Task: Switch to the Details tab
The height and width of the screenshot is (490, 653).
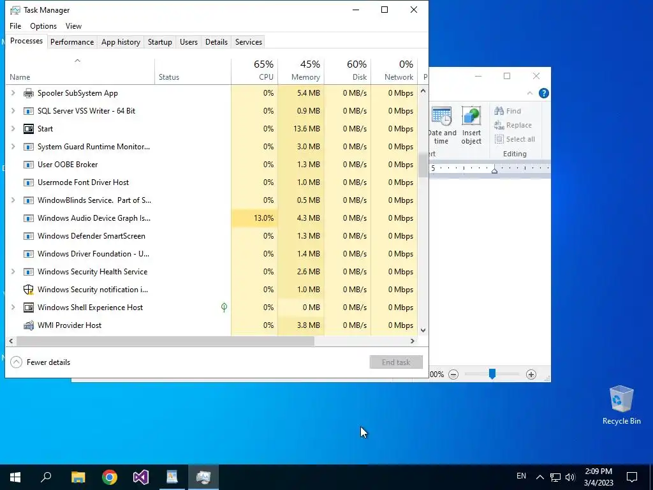Action: click(217, 42)
